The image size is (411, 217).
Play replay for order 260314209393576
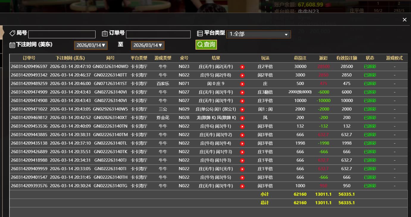pyautogui.click(x=242, y=186)
